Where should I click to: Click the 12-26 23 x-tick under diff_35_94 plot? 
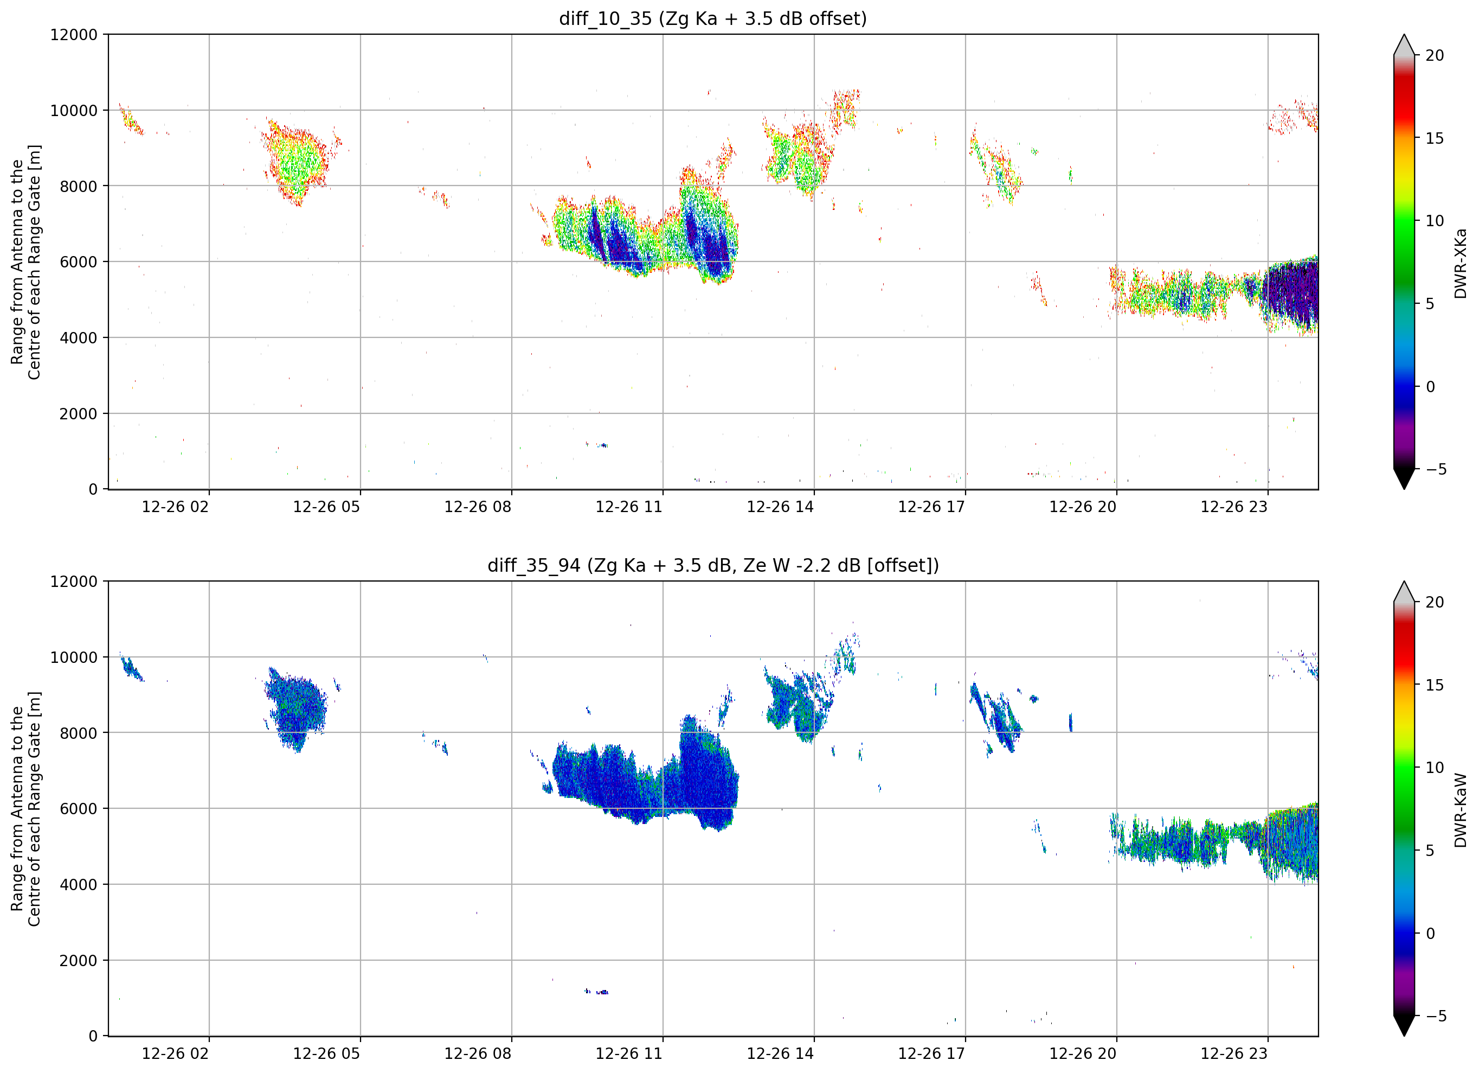tap(1234, 1054)
